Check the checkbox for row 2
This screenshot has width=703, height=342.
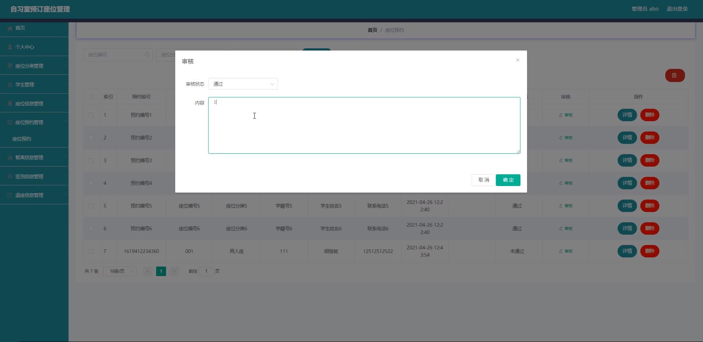[91, 138]
